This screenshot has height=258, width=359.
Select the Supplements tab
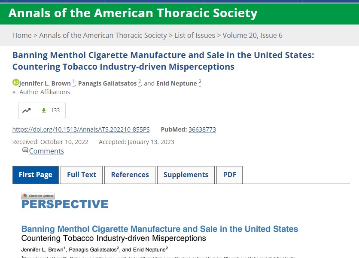186,175
